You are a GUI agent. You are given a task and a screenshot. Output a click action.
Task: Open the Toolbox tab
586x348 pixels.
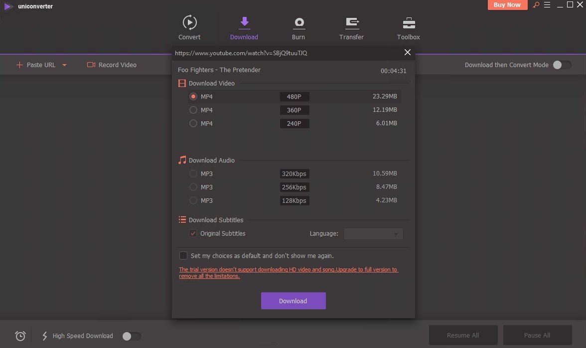click(409, 28)
